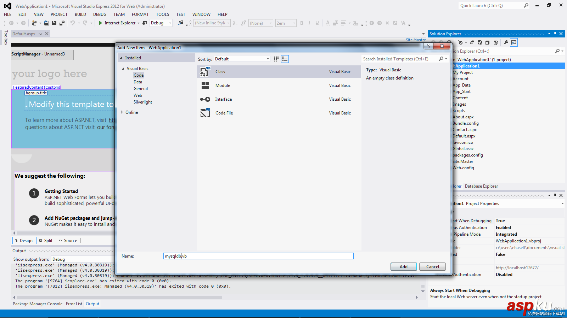The width and height of the screenshot is (567, 318).
Task: Click the Redo toolbar icon
Action: click(x=85, y=23)
